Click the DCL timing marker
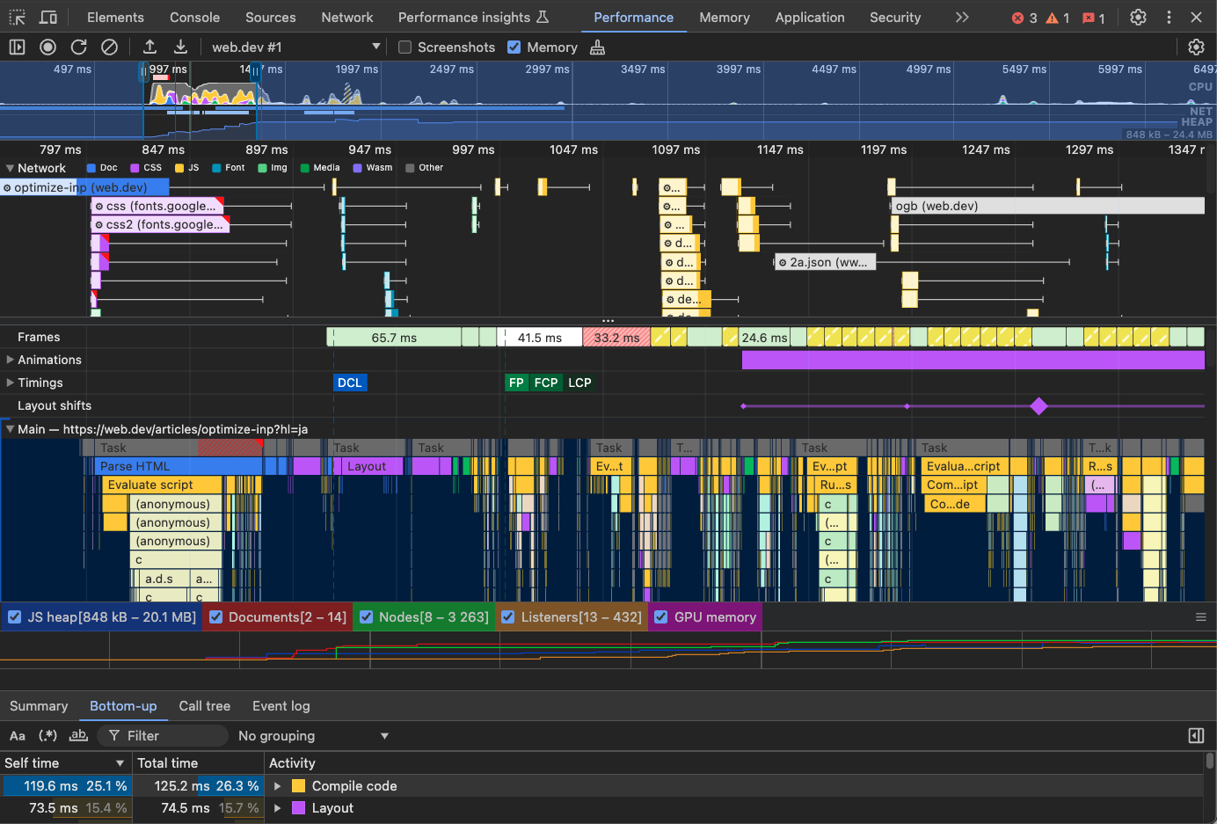The image size is (1217, 824). 350,383
